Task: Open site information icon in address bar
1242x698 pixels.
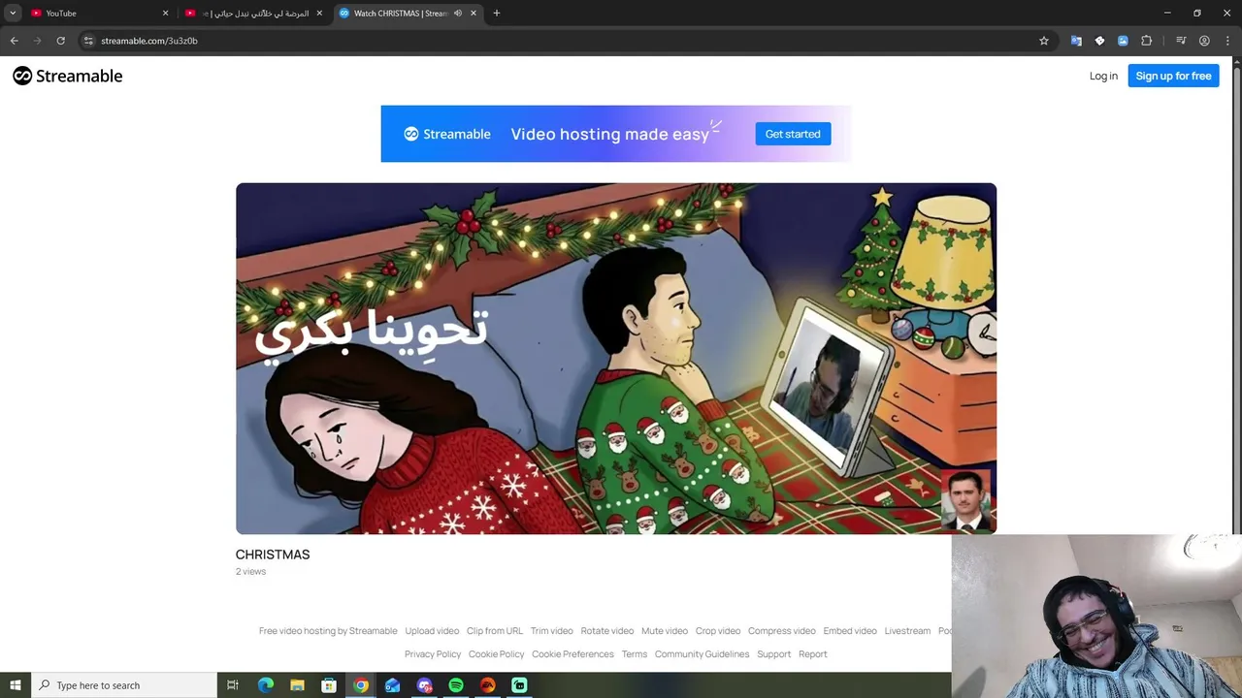Action: click(x=88, y=41)
